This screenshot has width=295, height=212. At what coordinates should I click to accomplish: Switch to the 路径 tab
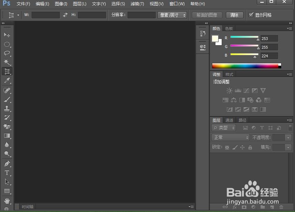click(x=242, y=120)
